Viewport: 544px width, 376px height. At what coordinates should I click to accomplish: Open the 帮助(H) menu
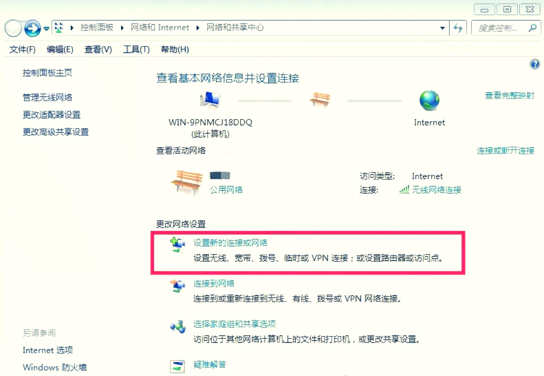pos(175,49)
